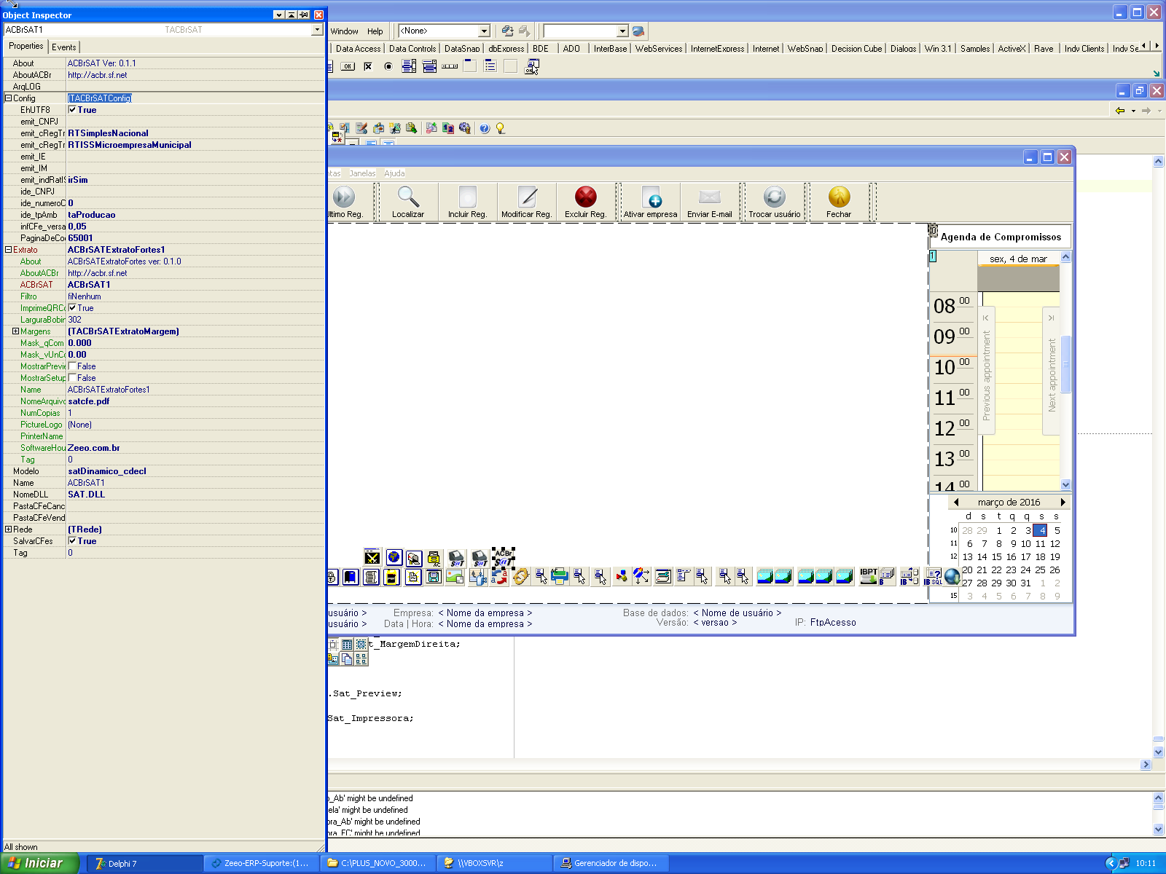
Task: Click the Localizar magnifier icon
Action: point(407,197)
